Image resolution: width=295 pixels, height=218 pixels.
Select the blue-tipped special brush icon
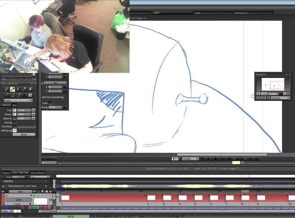(x=18, y=95)
